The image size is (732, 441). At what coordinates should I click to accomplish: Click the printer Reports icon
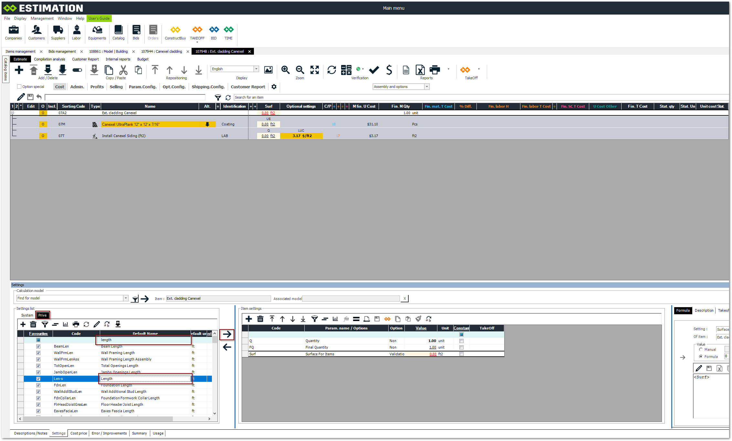(434, 70)
